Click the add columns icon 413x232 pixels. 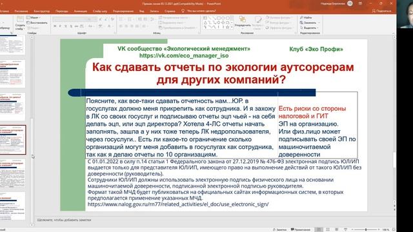144,26
